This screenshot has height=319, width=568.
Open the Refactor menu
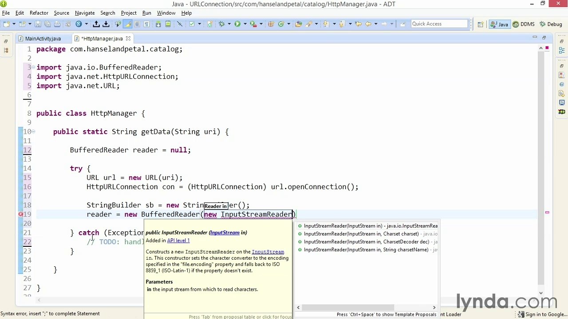39,13
